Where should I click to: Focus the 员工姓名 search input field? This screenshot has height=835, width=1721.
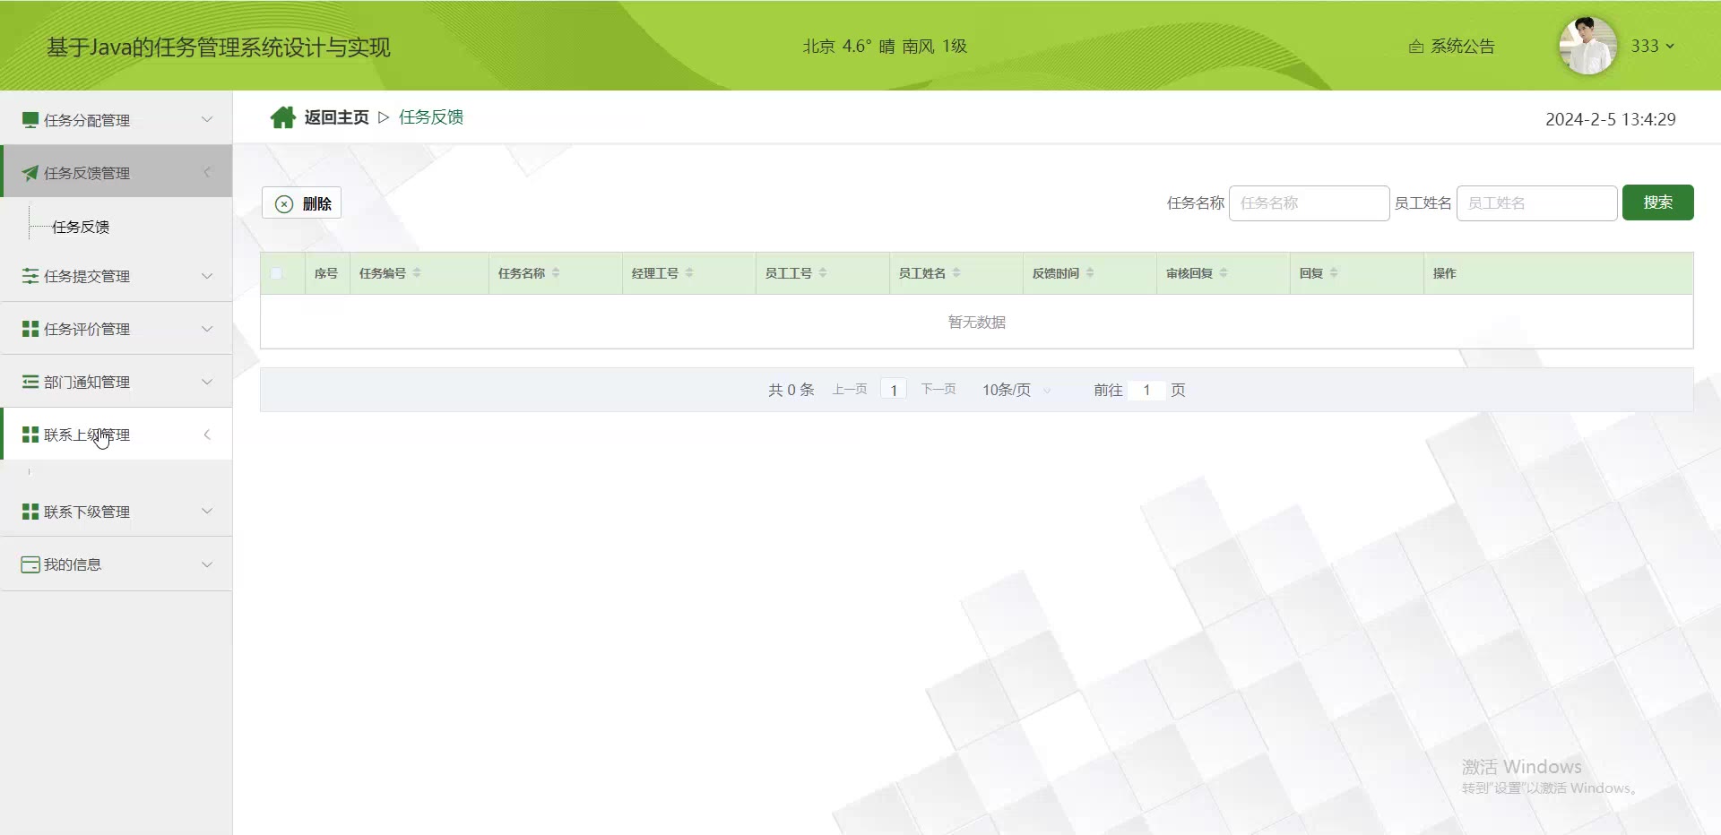pyautogui.click(x=1536, y=203)
